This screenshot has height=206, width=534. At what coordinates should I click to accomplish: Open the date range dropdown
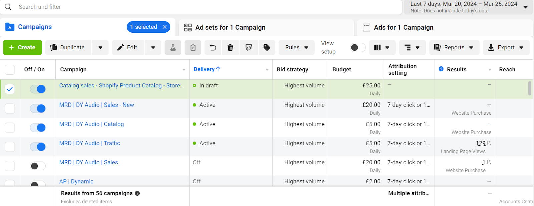[x=525, y=7]
